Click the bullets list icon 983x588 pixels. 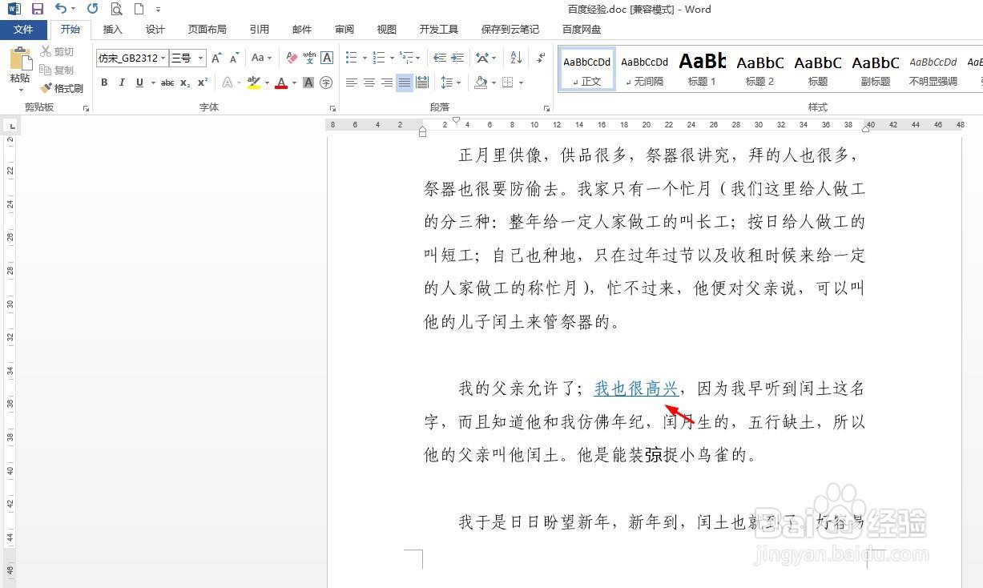351,58
